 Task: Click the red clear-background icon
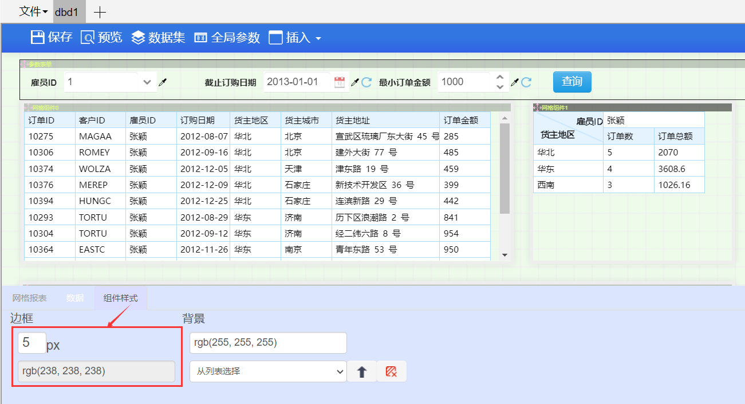pyautogui.click(x=392, y=371)
